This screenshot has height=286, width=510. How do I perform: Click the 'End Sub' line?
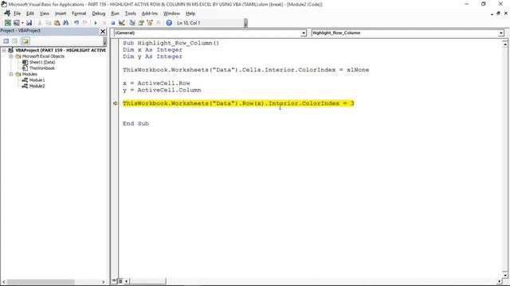[135, 124]
